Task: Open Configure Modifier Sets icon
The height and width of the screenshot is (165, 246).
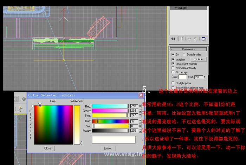Action: pyautogui.click(x=203, y=39)
